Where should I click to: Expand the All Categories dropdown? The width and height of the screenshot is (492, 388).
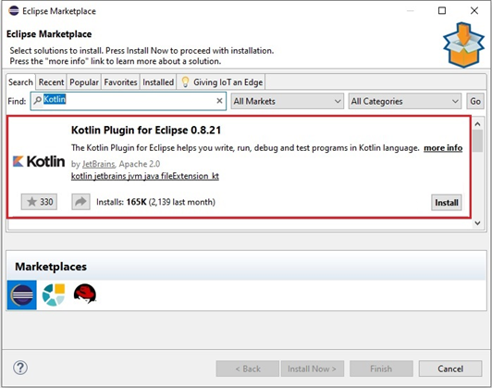[x=405, y=101]
